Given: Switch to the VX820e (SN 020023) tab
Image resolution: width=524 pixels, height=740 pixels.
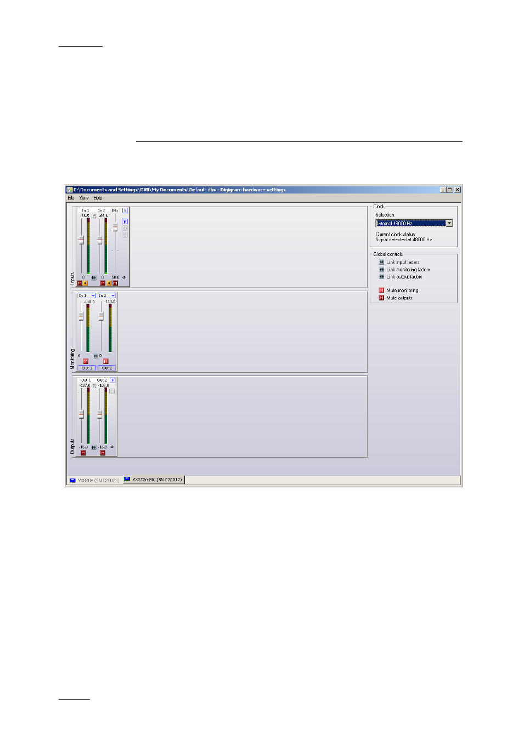Looking at the screenshot, I should point(94,480).
